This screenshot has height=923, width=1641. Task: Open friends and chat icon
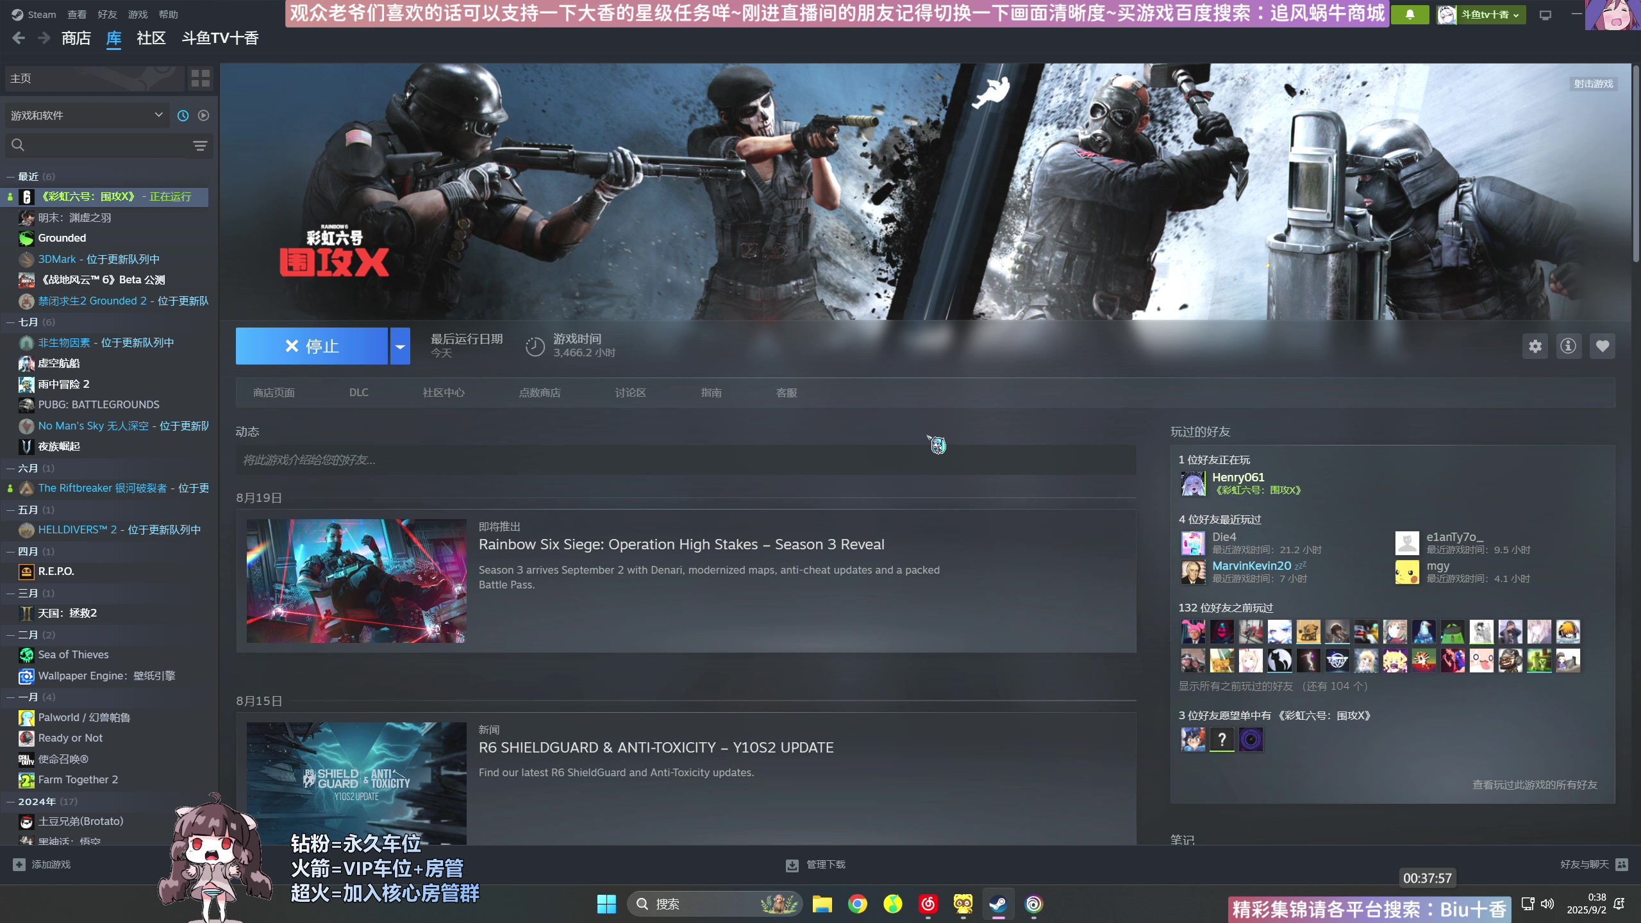[x=1622, y=864]
